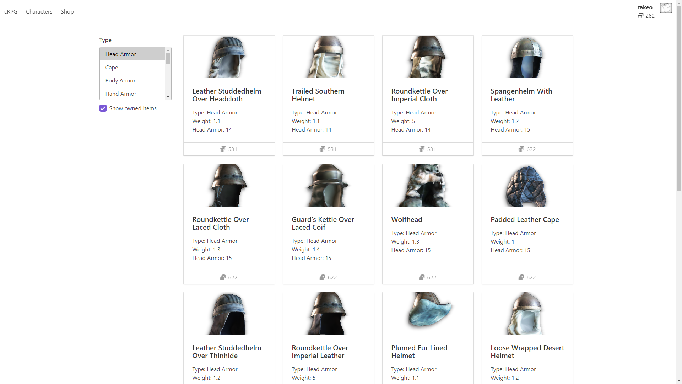Uncheck the Show owned items checkbox
Image resolution: width=682 pixels, height=384 pixels.
[x=103, y=108]
